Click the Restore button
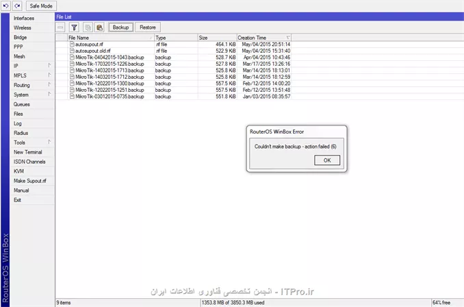464x307 pixels. pos(148,27)
